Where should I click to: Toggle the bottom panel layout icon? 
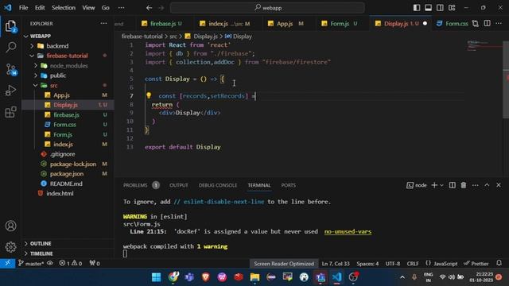tap(428, 8)
